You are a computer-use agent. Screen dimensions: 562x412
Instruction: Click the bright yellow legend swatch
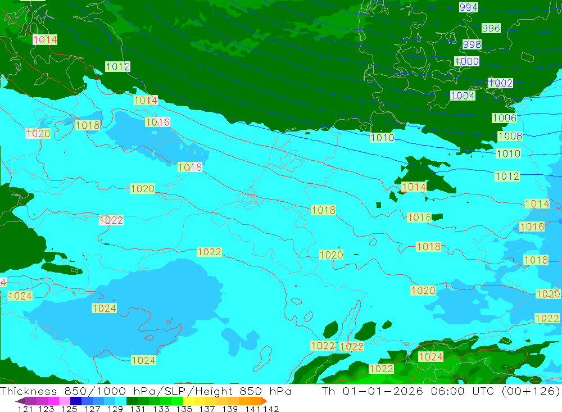188,401
